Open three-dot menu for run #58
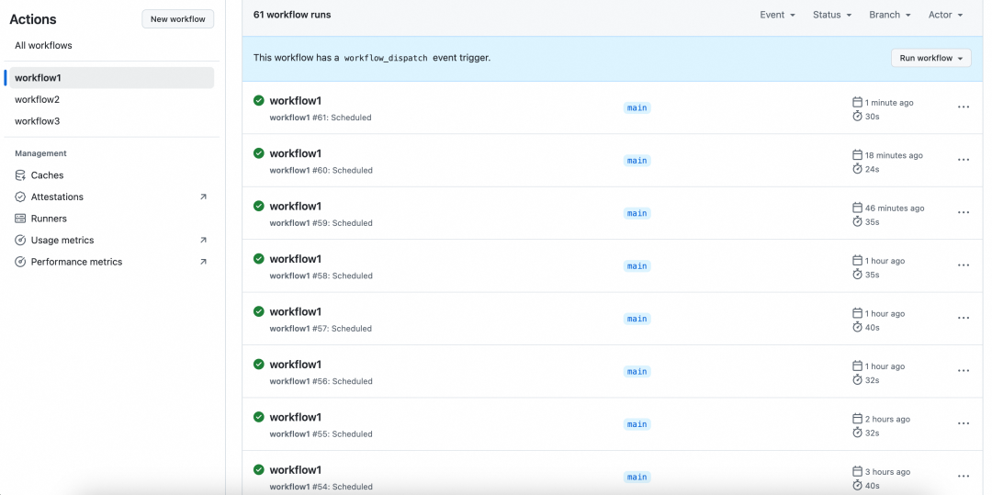Viewport: 992px width, 495px height. coord(963,265)
